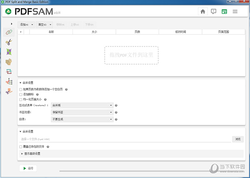Collapse the lower 合并设置 output section
The height and width of the screenshot is (178, 250).
coord(20,131)
